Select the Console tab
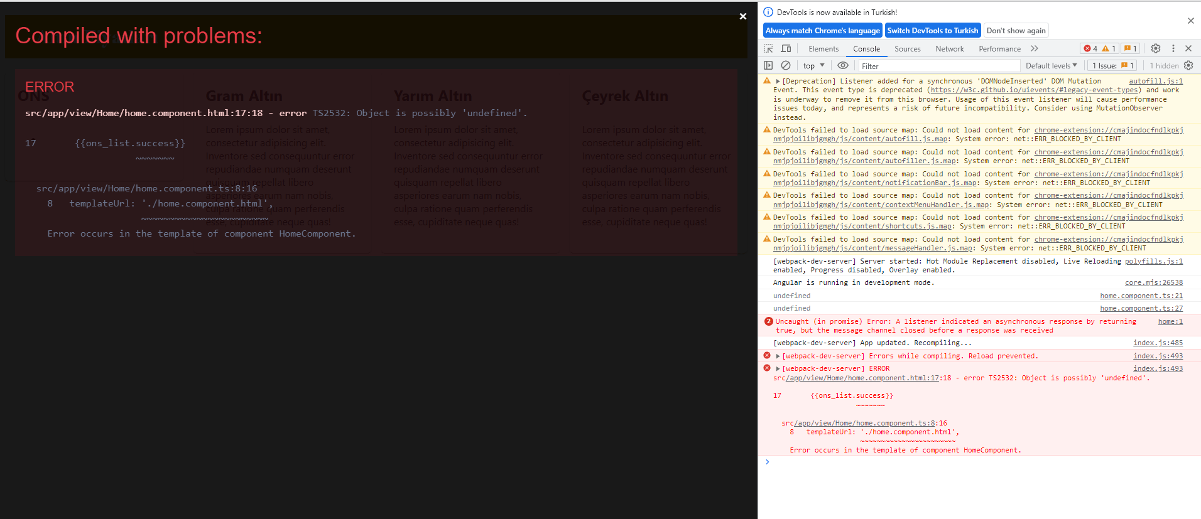Screen dimensions: 1201x519 pyautogui.click(x=866, y=48)
